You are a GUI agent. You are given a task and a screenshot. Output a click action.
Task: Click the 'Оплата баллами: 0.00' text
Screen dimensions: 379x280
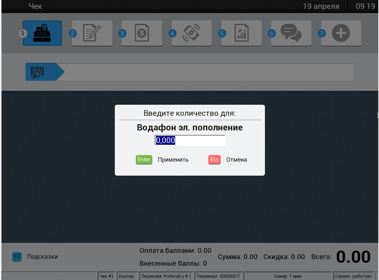point(176,251)
